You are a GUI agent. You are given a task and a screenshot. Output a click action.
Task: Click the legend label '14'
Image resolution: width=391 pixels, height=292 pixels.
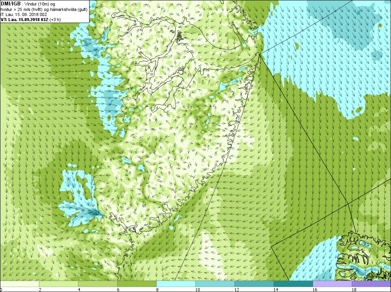coord(276,290)
